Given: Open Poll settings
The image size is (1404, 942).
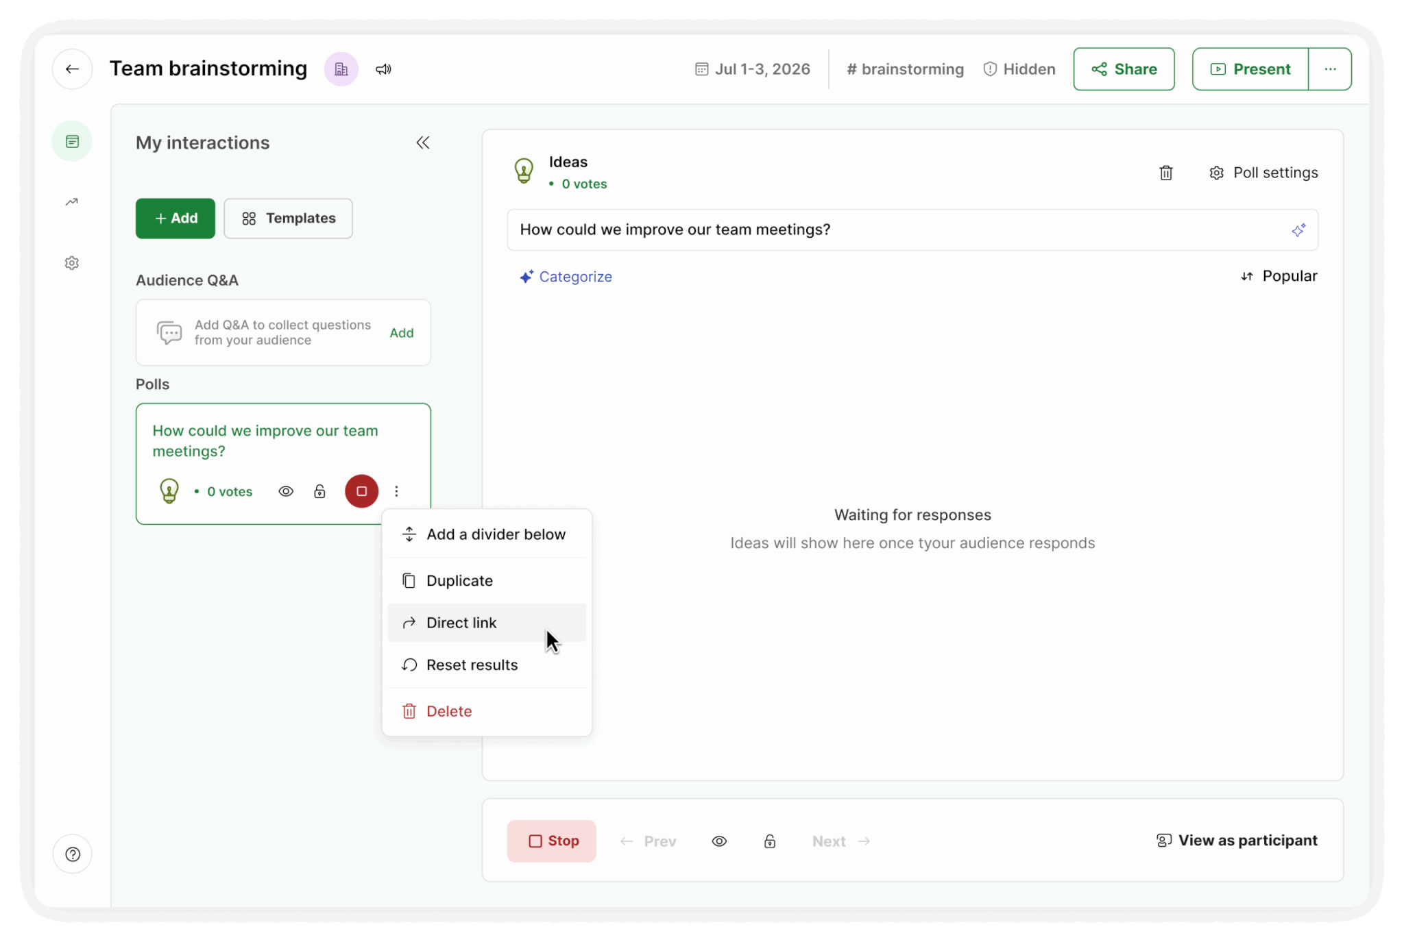Looking at the screenshot, I should tap(1263, 173).
